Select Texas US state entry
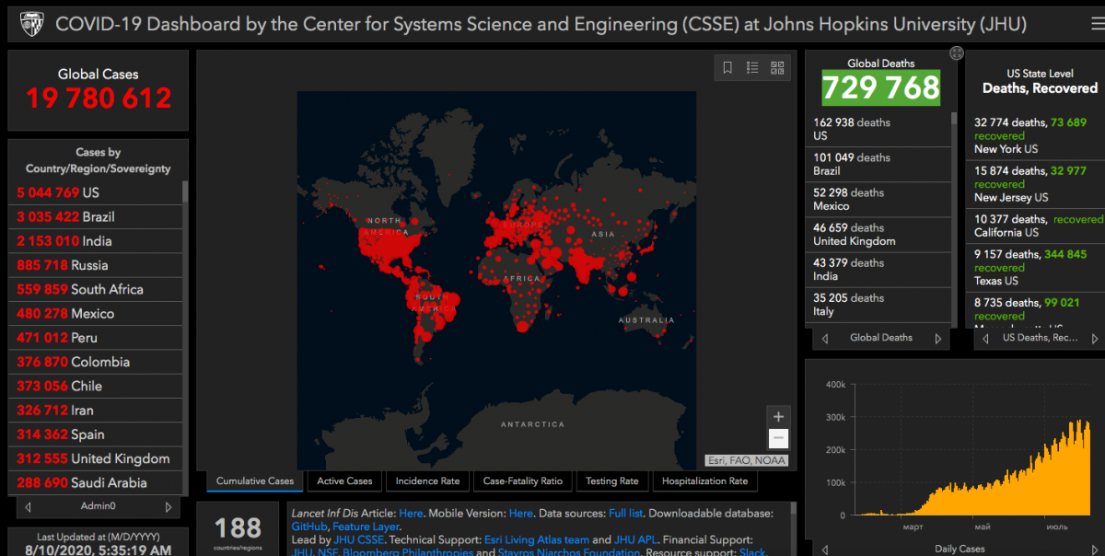This screenshot has height=556, width=1105. pos(1036,267)
